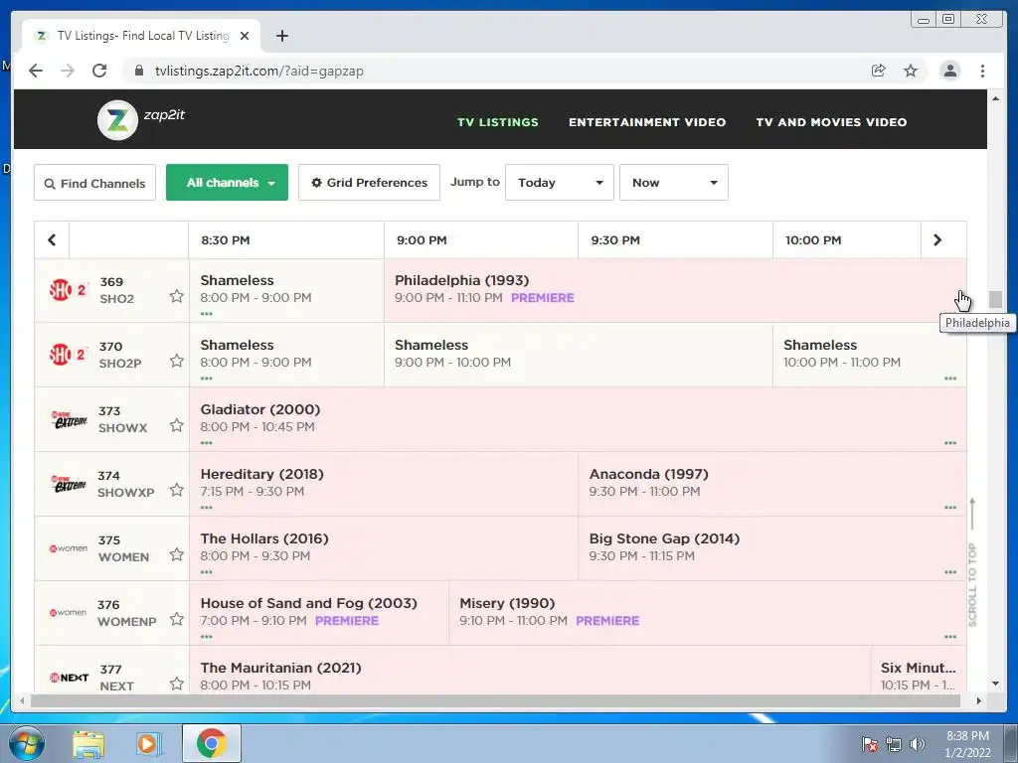Screen dimensions: 1018x763
Task: Favorite channel 377 NEXT with star
Action: click(x=177, y=684)
